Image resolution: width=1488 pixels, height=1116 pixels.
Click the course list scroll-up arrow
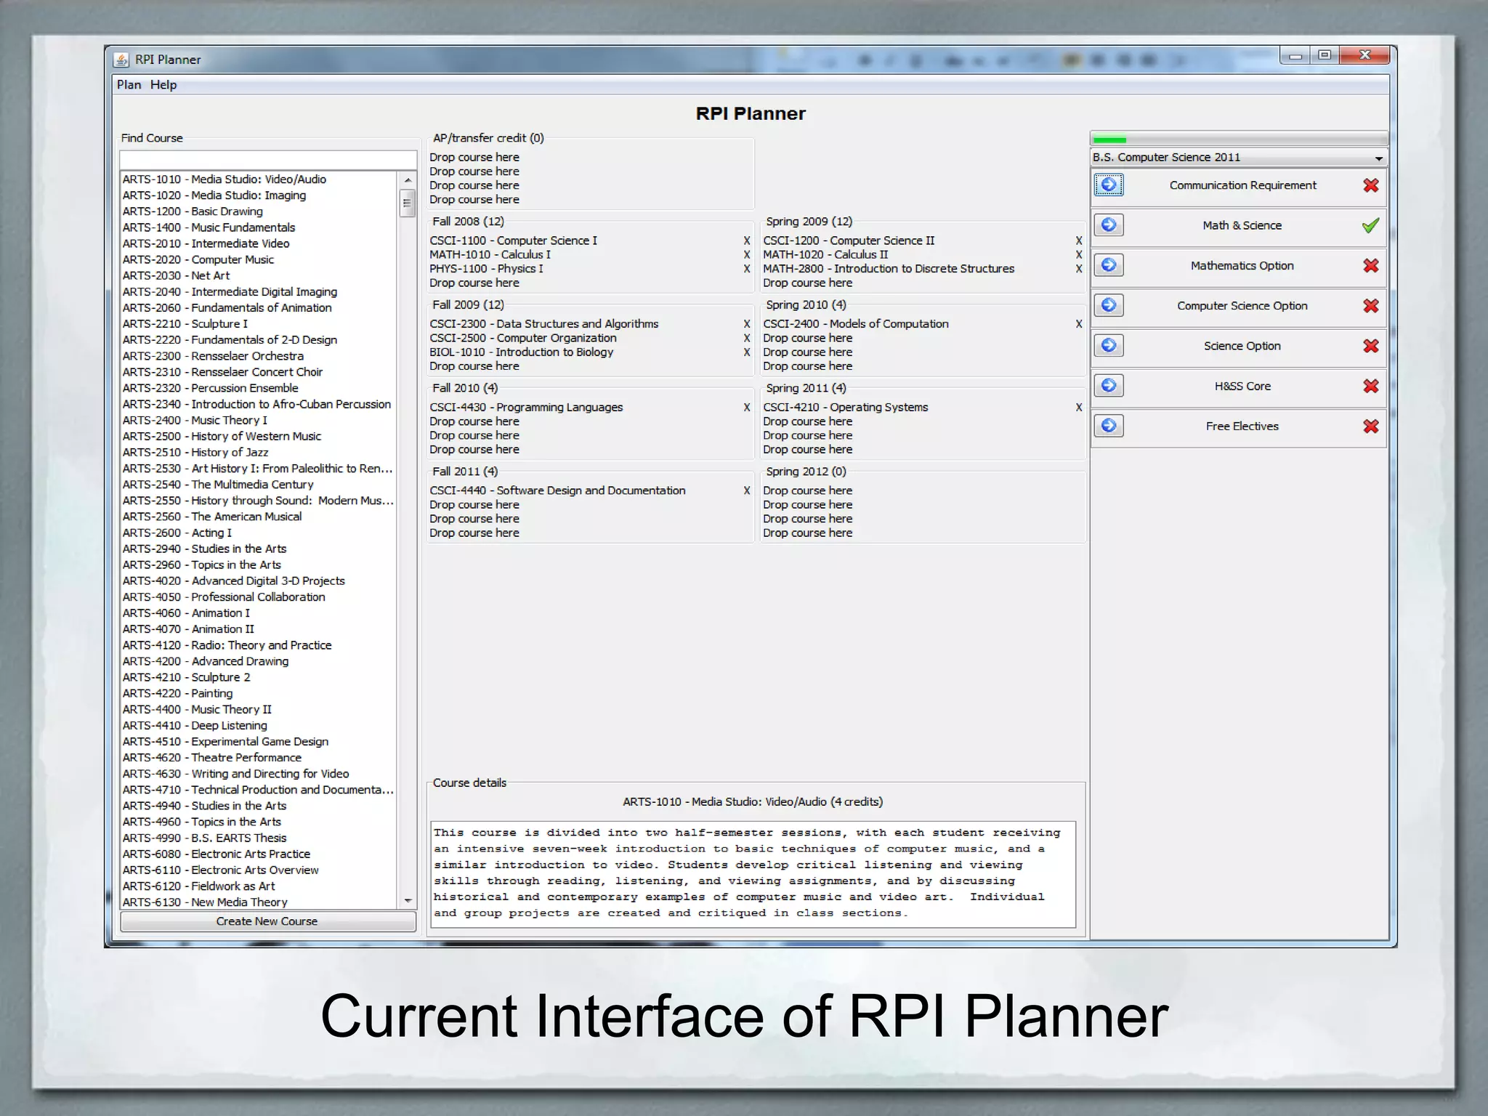coord(408,179)
